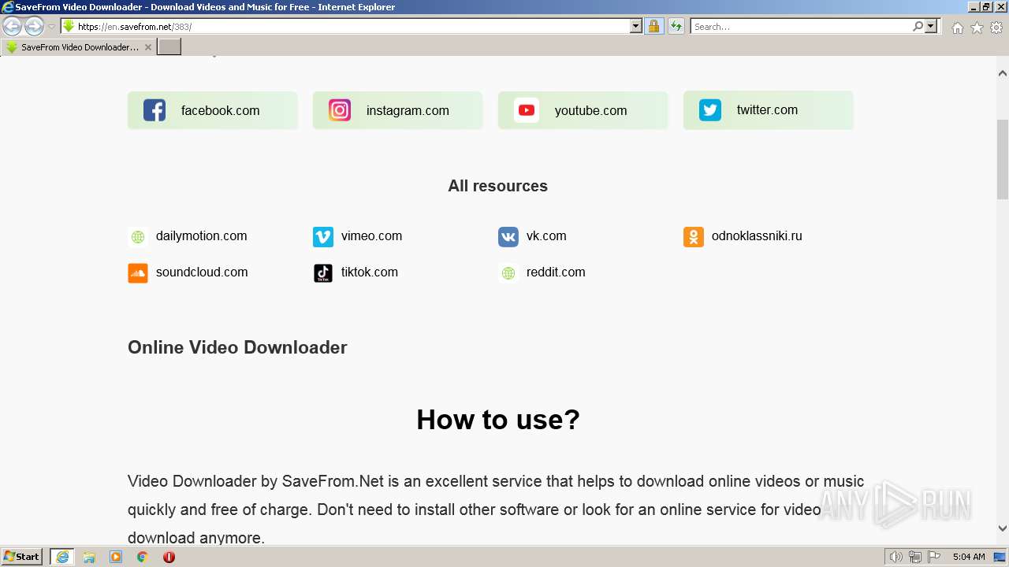Click the vertical scrollbar thumb
The height and width of the screenshot is (567, 1009).
(x=1003, y=159)
